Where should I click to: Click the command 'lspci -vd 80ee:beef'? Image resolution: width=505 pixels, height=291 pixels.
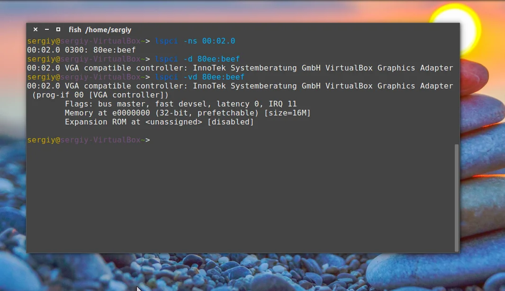point(200,77)
